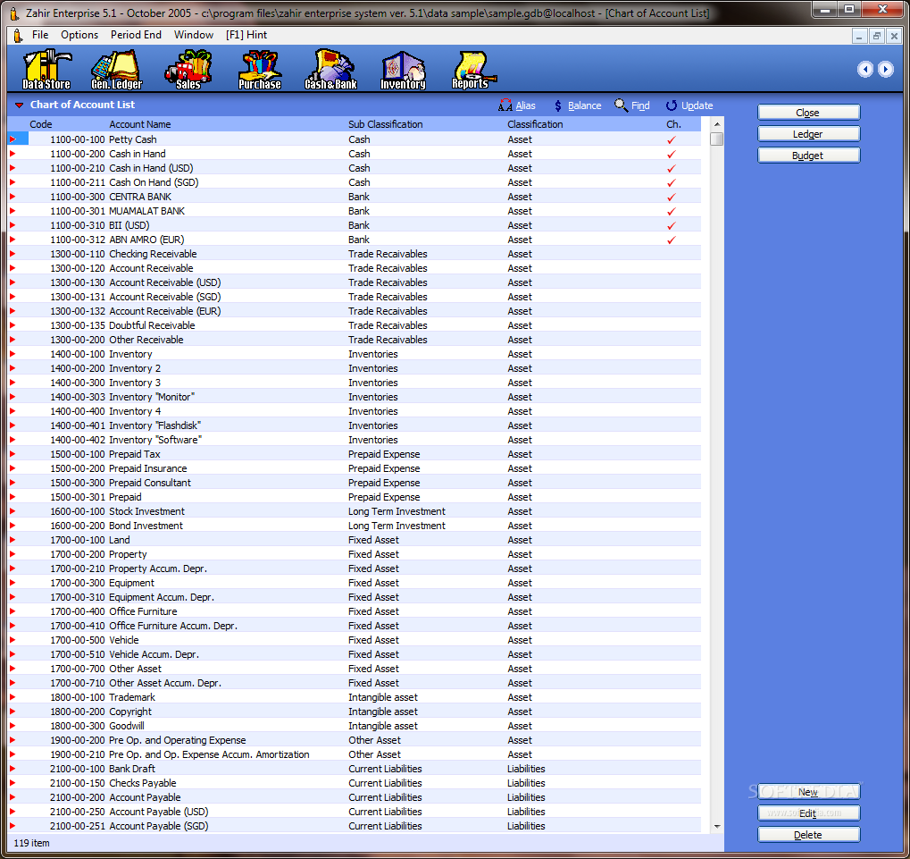This screenshot has height=859, width=910.
Task: Click the Alias icon link
Action: [x=516, y=105]
